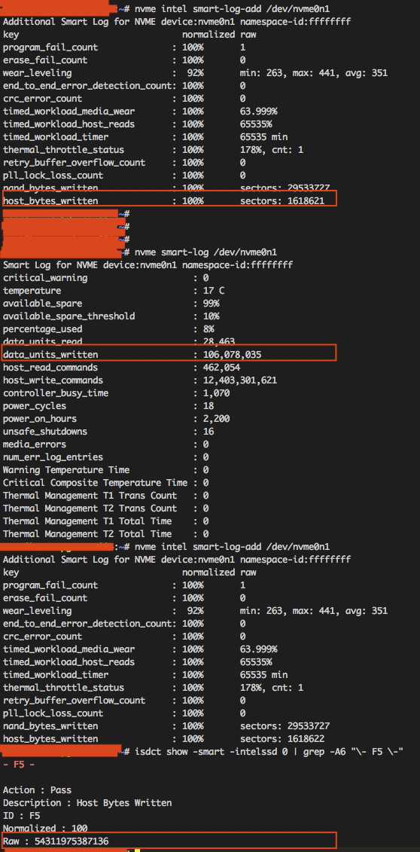
Task: Click the power_on_hours value '2,200'
Action: tap(217, 418)
